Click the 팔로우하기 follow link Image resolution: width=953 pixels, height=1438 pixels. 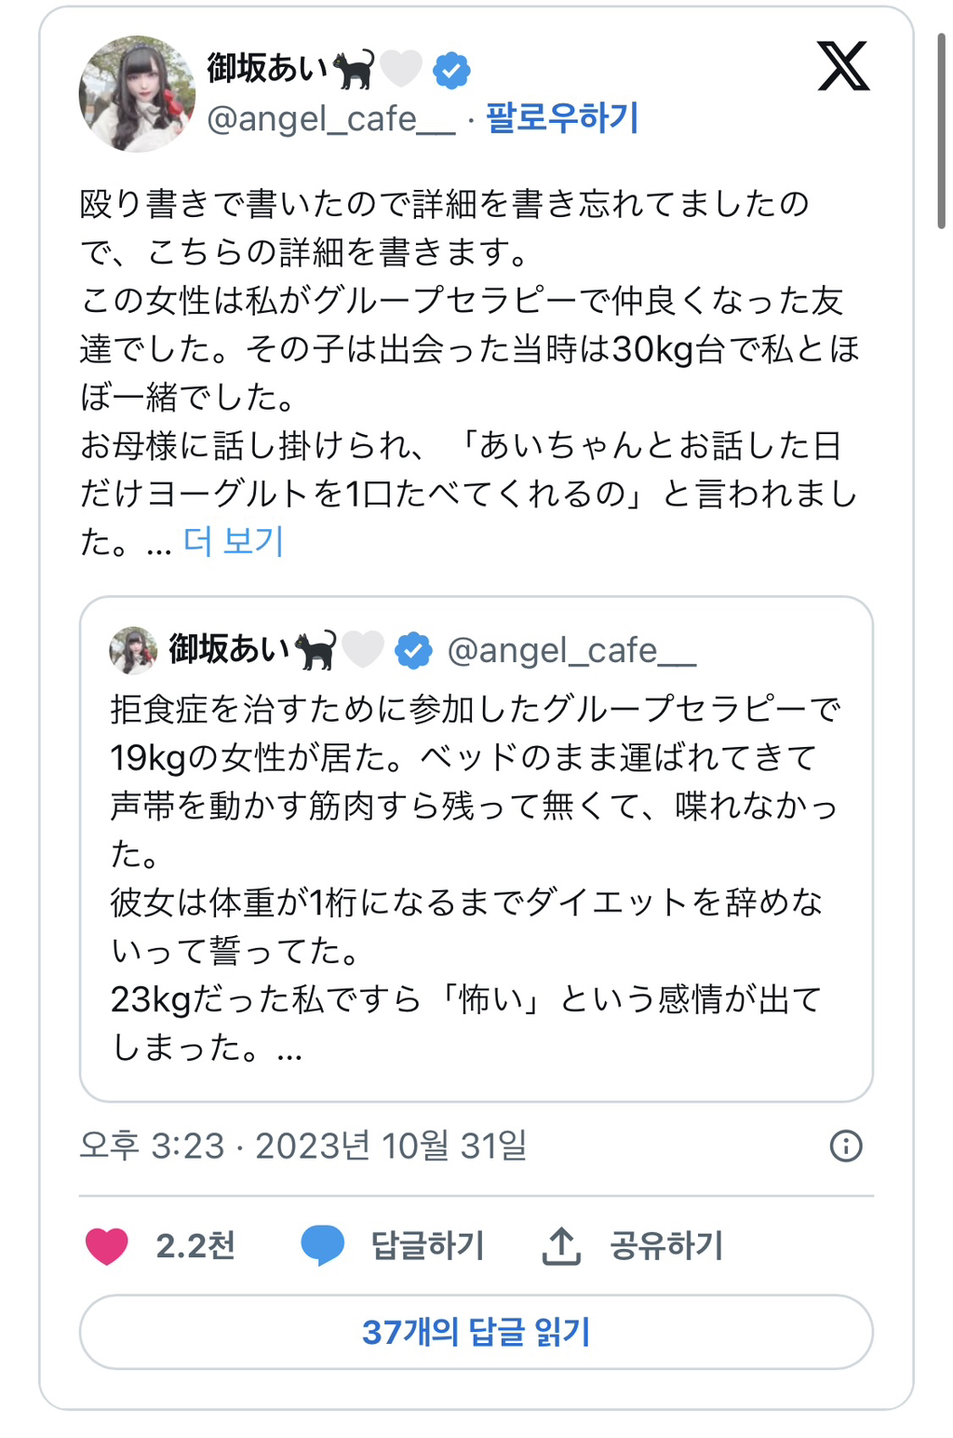[562, 118]
